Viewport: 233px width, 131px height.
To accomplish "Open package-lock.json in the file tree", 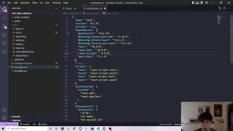I will pos(23,63).
